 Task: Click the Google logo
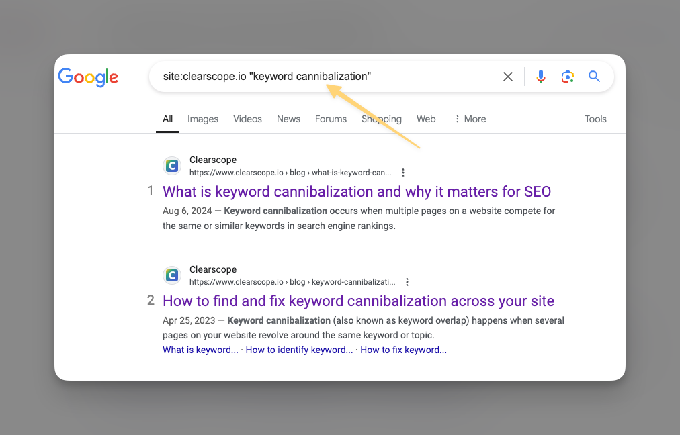point(88,77)
